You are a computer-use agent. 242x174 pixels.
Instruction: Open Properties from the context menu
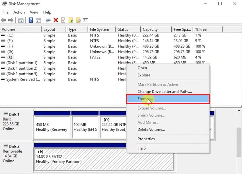(146, 139)
